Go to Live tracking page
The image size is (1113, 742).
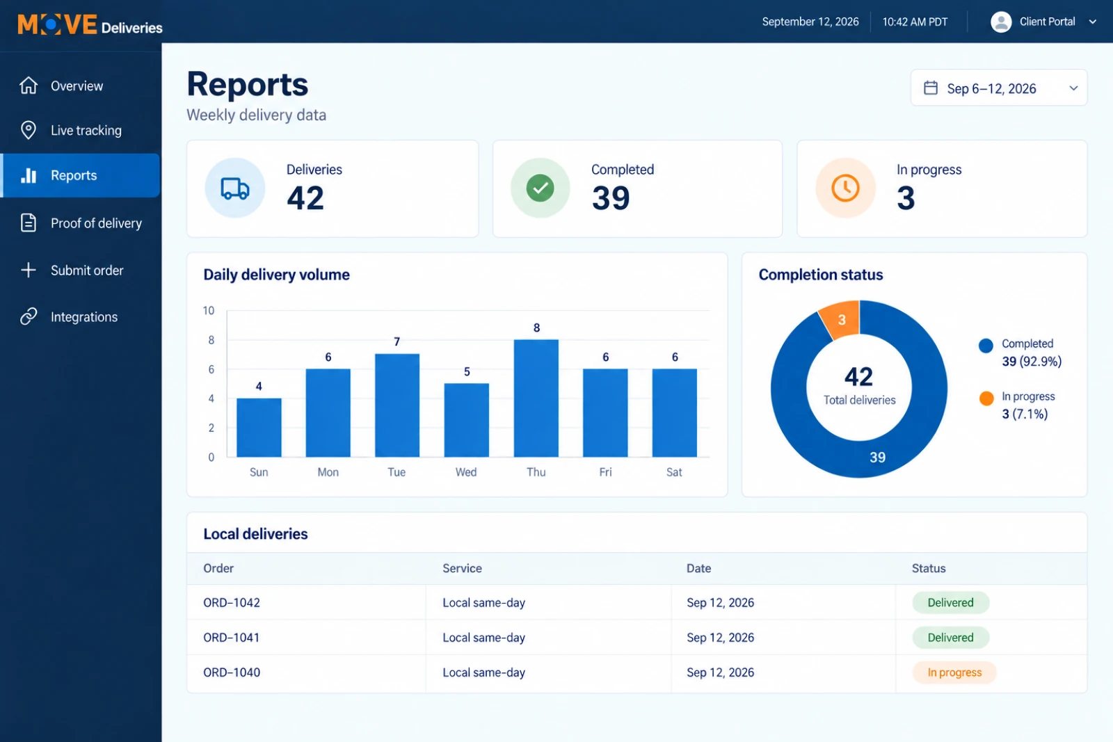81,130
